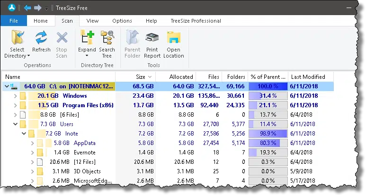
Task: Open the Options tab
Action: click(x=122, y=21)
